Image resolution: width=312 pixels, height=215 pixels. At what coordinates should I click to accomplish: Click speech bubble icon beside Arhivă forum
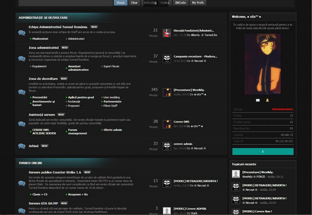22,146
